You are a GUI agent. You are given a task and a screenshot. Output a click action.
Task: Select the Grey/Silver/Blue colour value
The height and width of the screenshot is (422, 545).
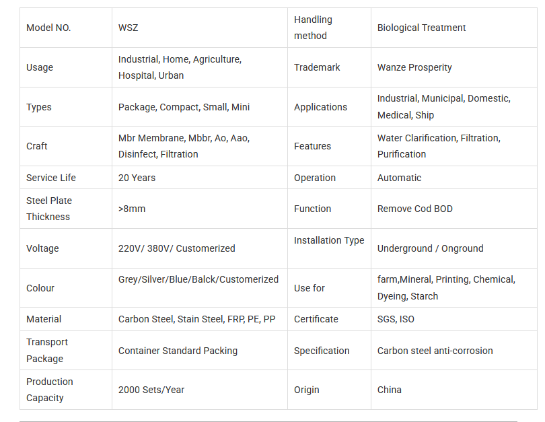[x=198, y=279]
